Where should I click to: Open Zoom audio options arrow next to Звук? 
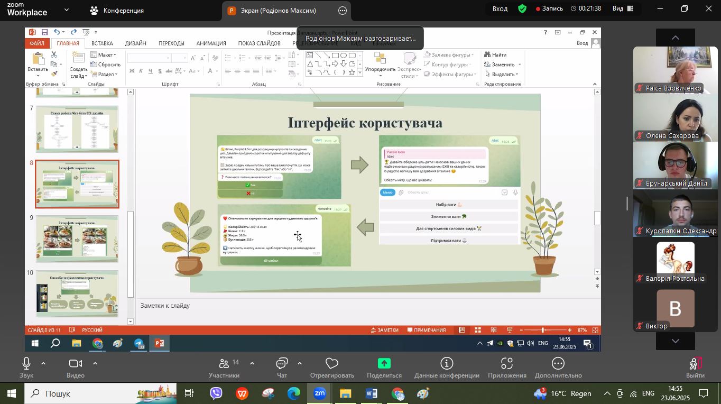coord(43,364)
